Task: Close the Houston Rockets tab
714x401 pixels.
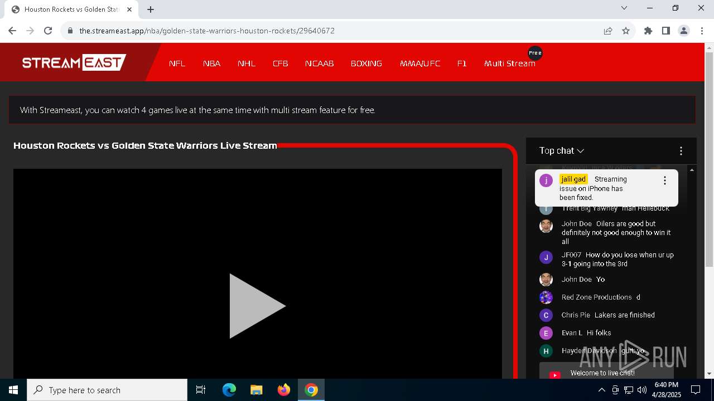Action: (x=129, y=9)
